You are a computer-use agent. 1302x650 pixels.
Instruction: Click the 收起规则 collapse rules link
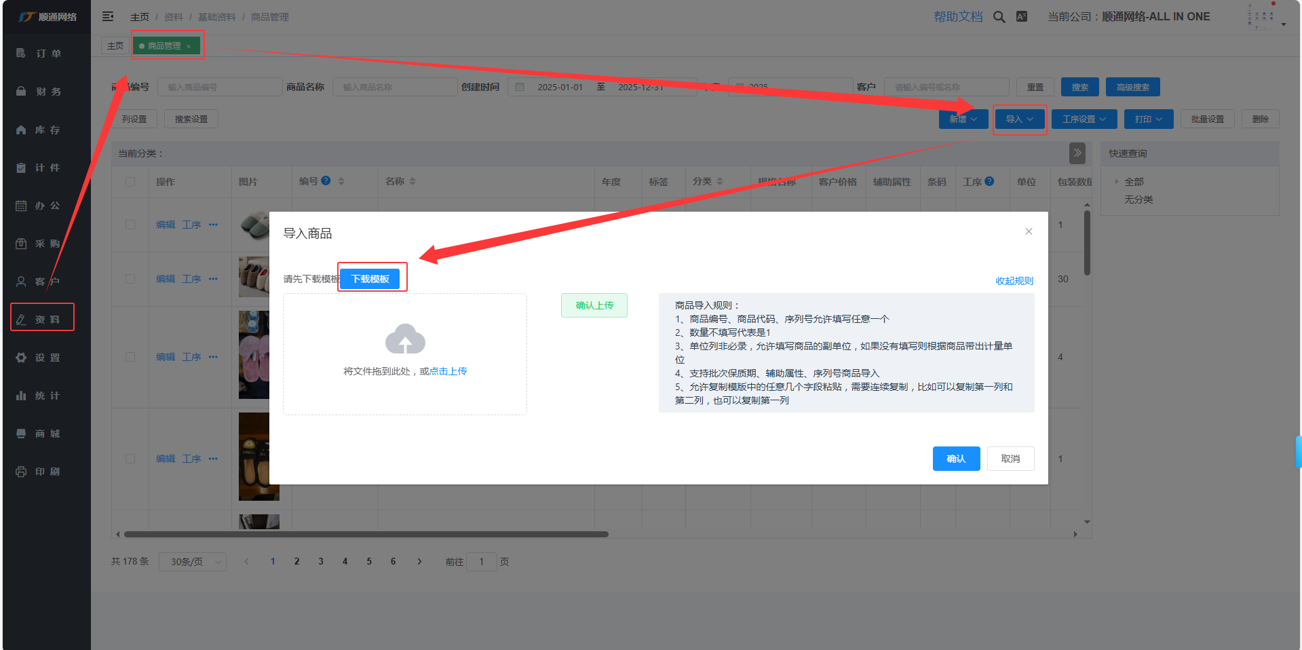click(1014, 281)
